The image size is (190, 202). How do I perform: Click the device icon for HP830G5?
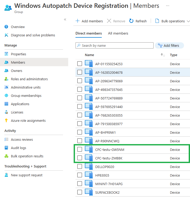[x=89, y=175]
